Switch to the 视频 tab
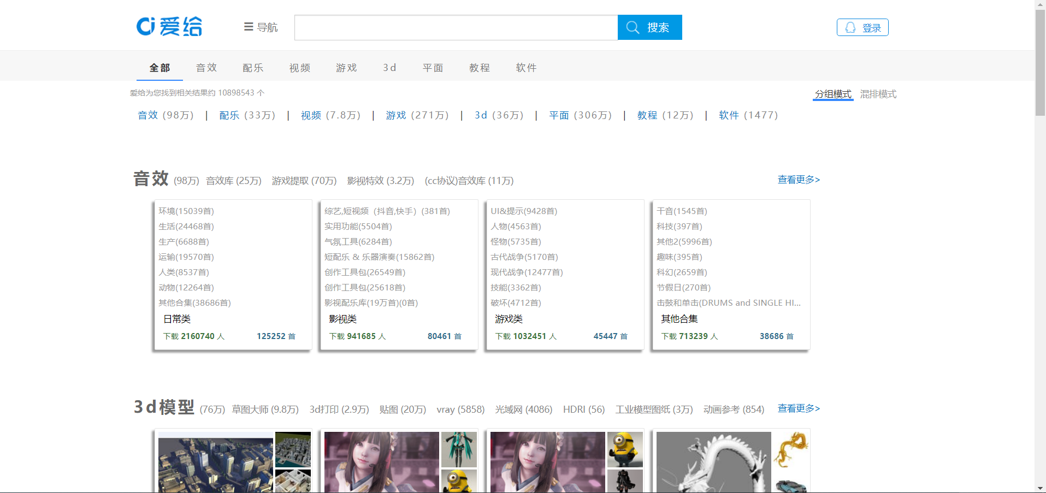This screenshot has width=1046, height=493. (x=299, y=68)
